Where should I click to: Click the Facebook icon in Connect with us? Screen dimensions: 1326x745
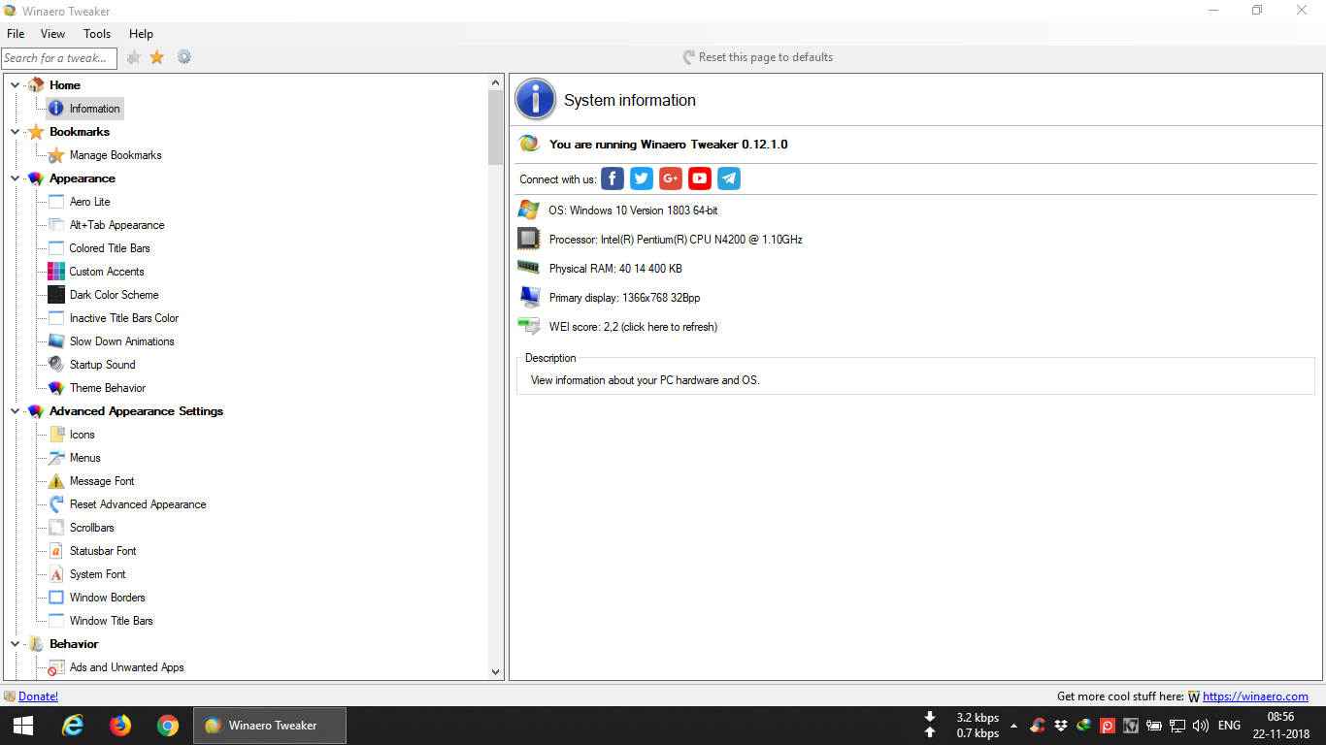(x=613, y=178)
